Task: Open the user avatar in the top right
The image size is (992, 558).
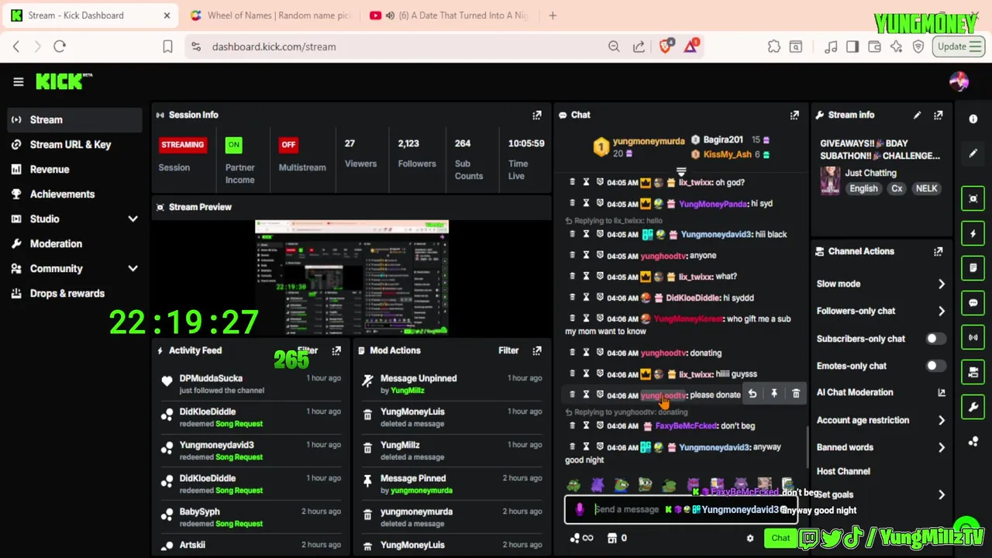Action: (x=959, y=81)
